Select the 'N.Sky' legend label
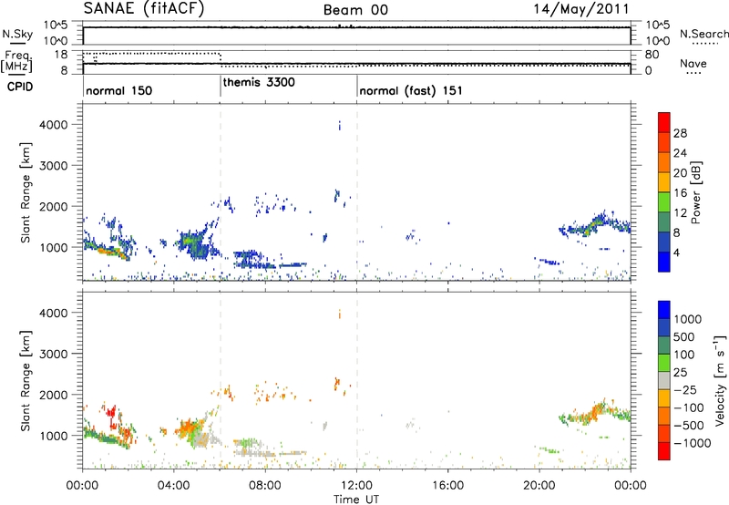This screenshot has height=505, width=729. (17, 34)
